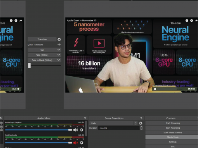Decrease the transition duration with down arrow
The width and height of the screenshot is (198, 148).
[141, 129]
